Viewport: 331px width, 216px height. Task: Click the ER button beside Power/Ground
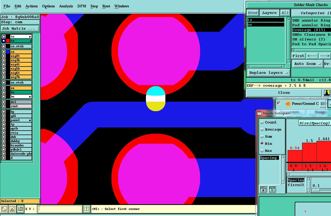pyautogui.click(x=323, y=104)
